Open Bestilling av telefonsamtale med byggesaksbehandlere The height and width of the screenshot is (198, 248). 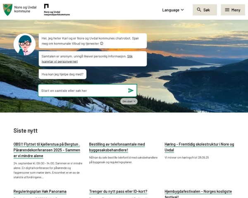117,147
